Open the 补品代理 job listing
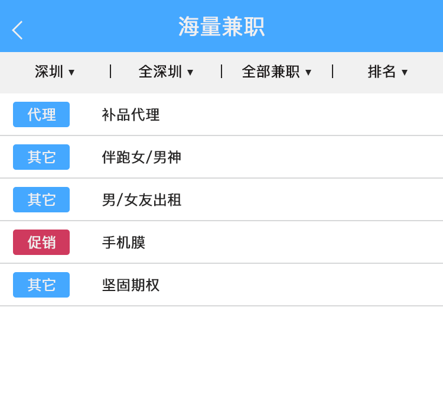The image size is (443, 420). tap(131, 115)
